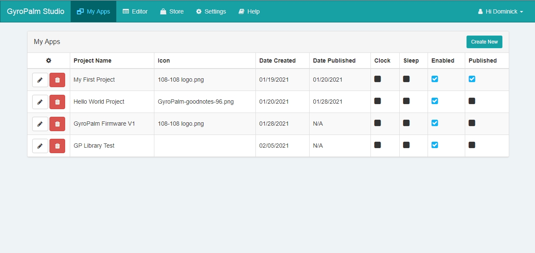The height and width of the screenshot is (253, 535).
Task: Uncheck Enabled for Hello World Project
Action: 435,101
